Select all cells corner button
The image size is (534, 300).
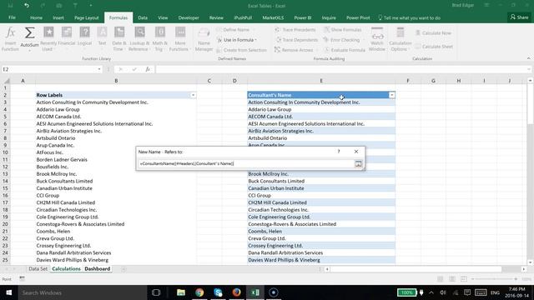(x=7, y=81)
